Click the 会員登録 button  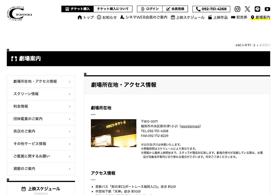tap(175, 9)
